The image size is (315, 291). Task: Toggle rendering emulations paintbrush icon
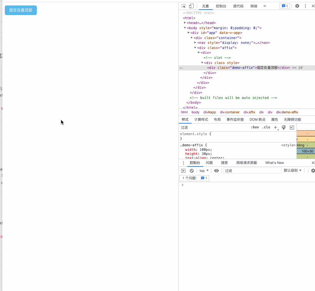pyautogui.click(x=284, y=127)
